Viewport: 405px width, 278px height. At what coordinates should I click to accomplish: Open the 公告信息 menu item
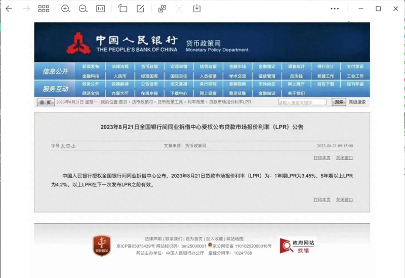[149, 84]
